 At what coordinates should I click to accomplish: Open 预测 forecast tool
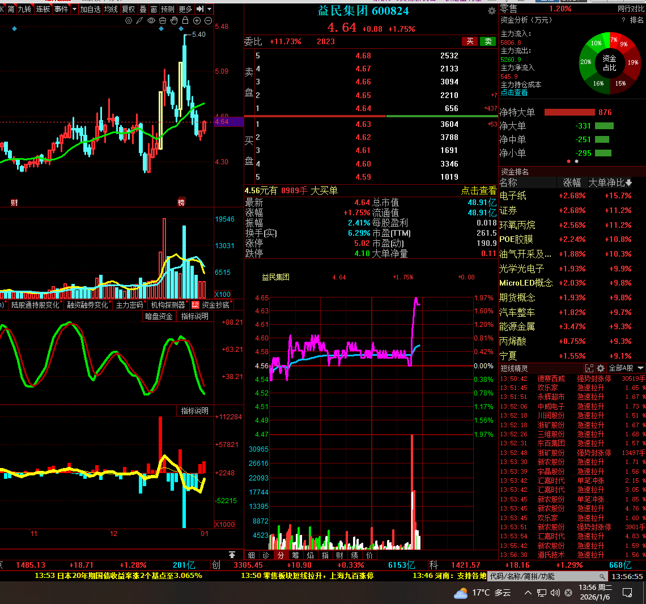tap(168, 9)
